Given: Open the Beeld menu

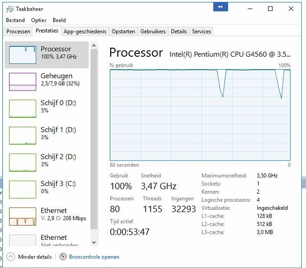Looking at the screenshot, I should point(59,21).
